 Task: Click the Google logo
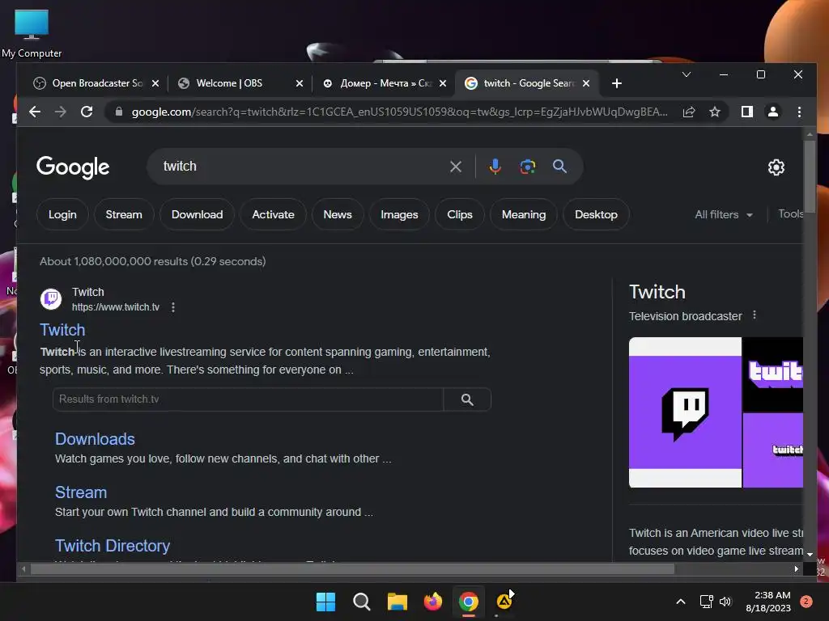point(73,167)
